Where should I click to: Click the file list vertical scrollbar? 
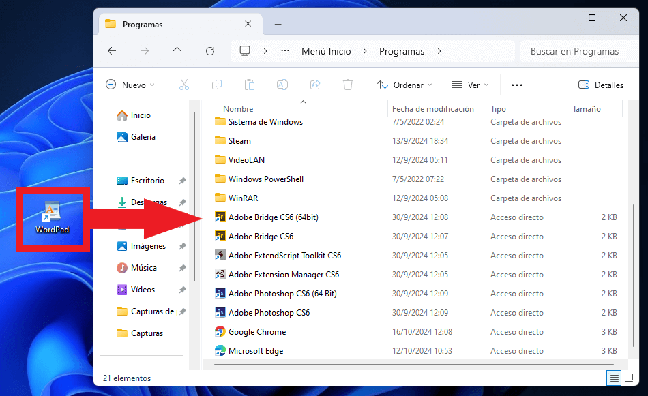[634, 275]
